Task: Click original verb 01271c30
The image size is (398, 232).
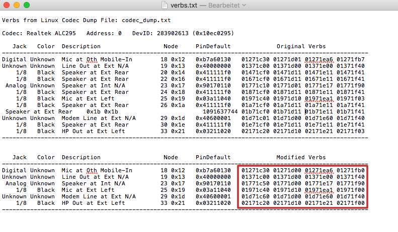Action: (x=255, y=60)
